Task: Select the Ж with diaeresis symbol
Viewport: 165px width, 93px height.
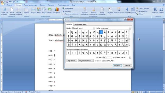Action: pos(87,36)
